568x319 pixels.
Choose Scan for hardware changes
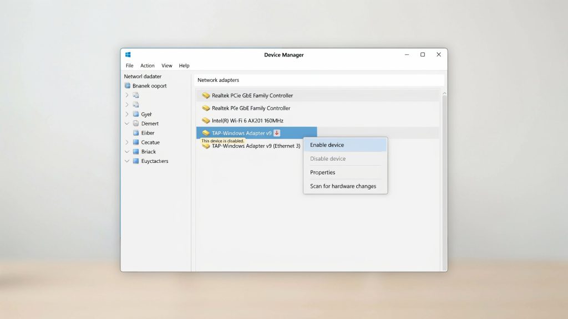click(x=345, y=186)
